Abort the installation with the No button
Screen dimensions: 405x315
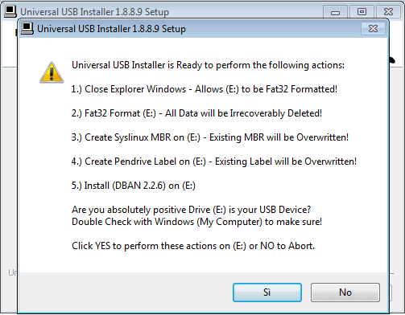coord(345,292)
